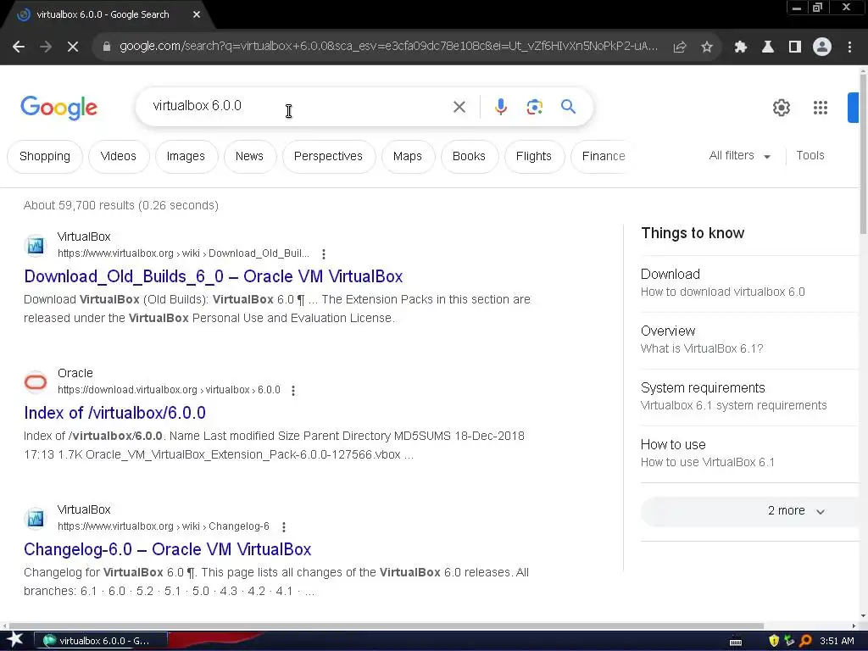Click the forward navigation arrow

pyautogui.click(x=46, y=47)
